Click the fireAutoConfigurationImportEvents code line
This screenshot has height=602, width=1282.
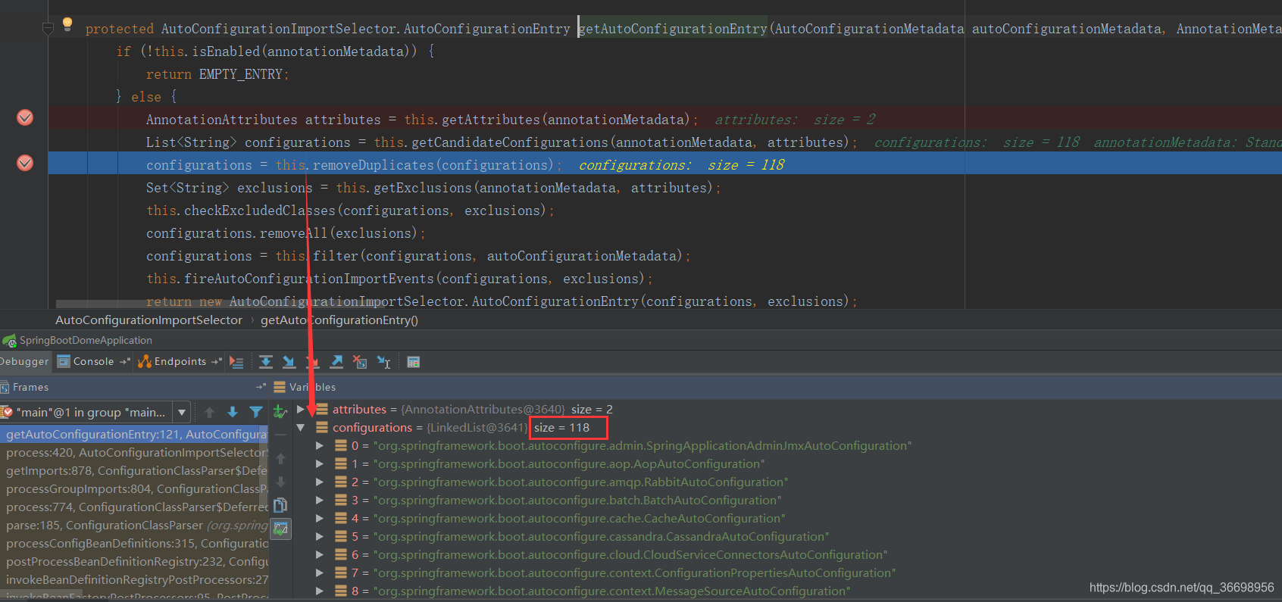(x=399, y=279)
